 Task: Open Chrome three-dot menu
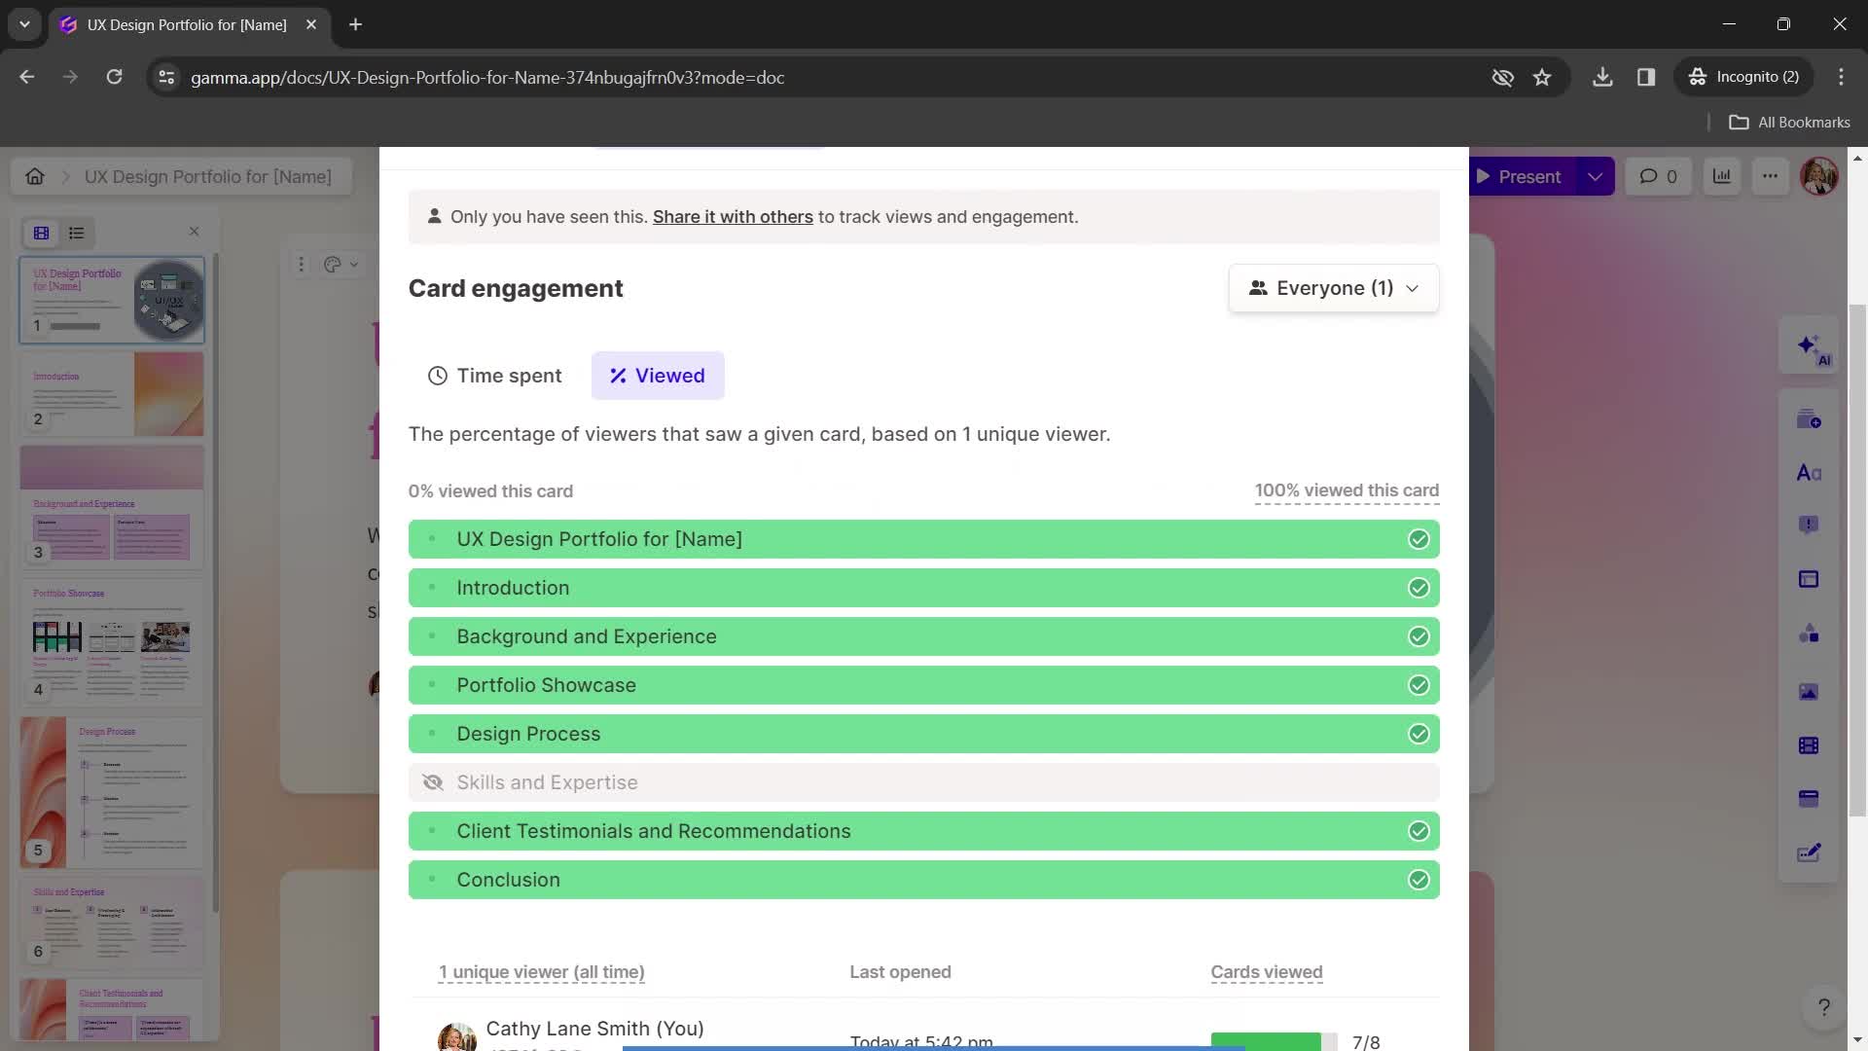tap(1841, 77)
